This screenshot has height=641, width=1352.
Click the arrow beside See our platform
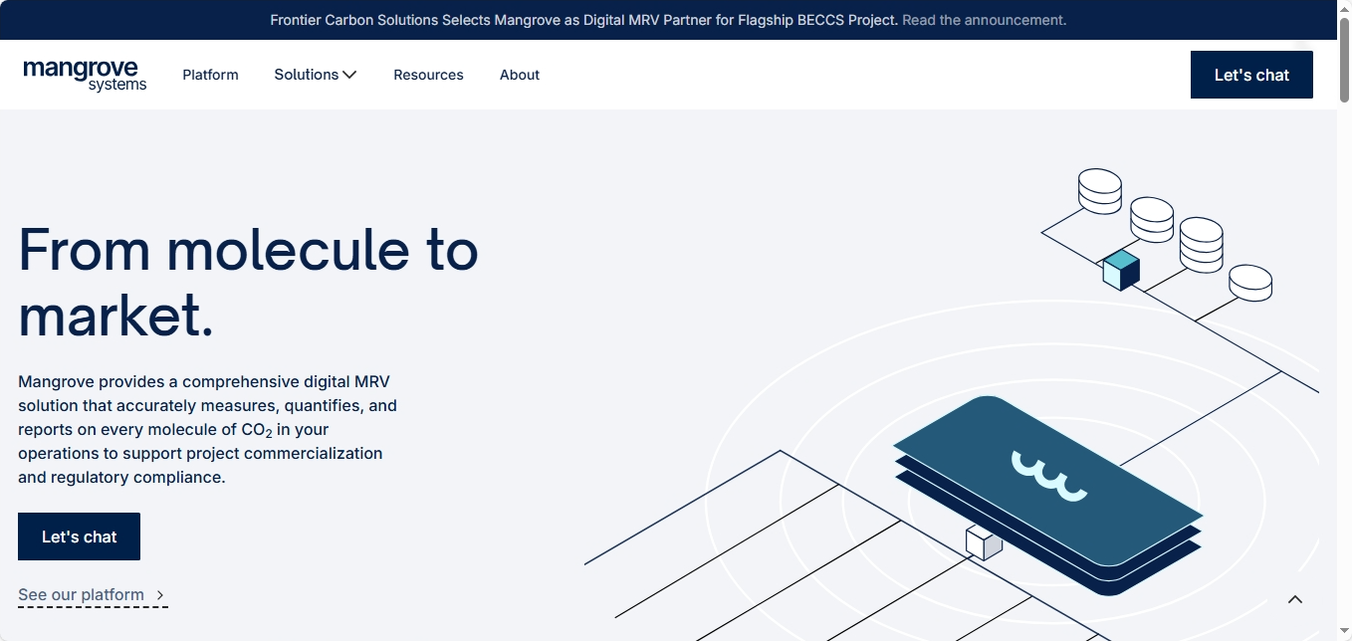pyautogui.click(x=160, y=595)
